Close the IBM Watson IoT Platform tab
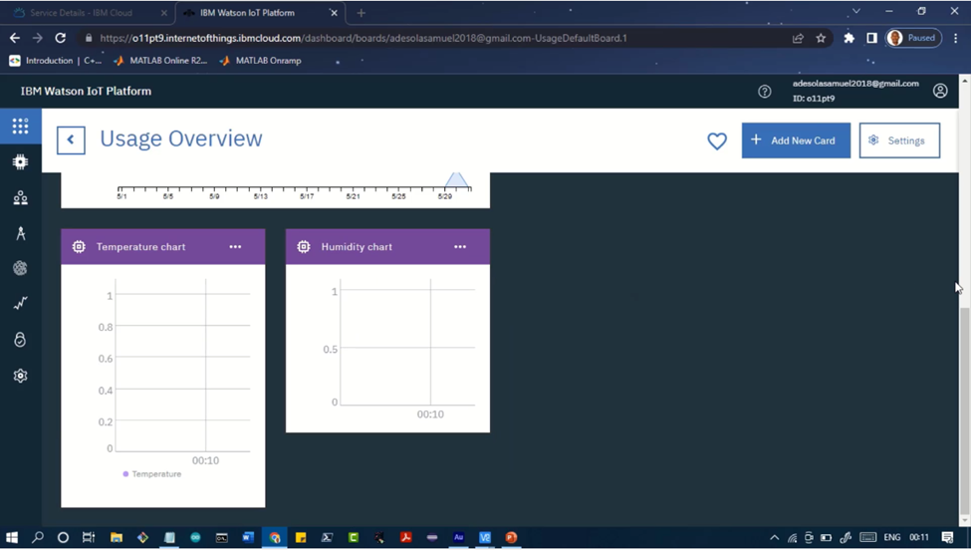971x550 pixels. pos(334,12)
